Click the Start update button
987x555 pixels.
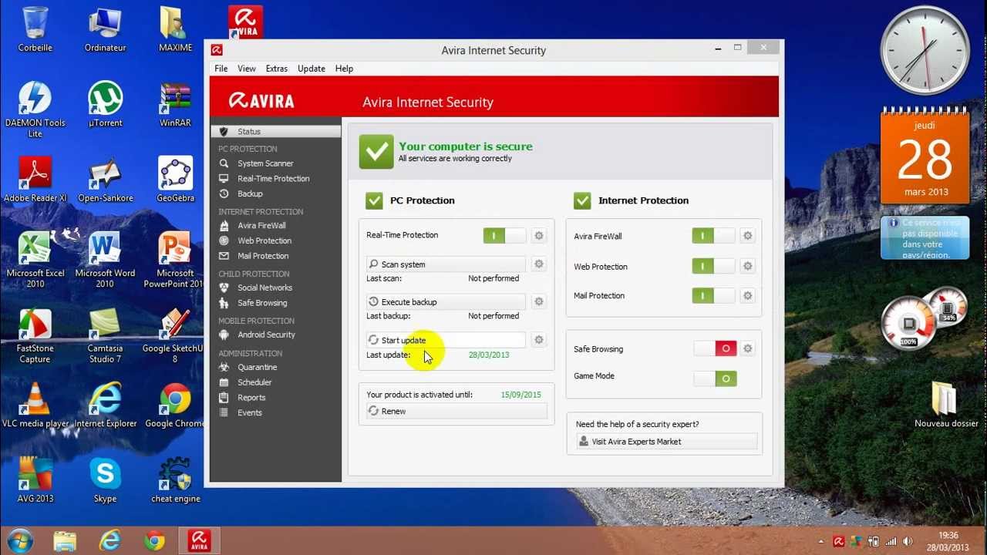point(446,340)
